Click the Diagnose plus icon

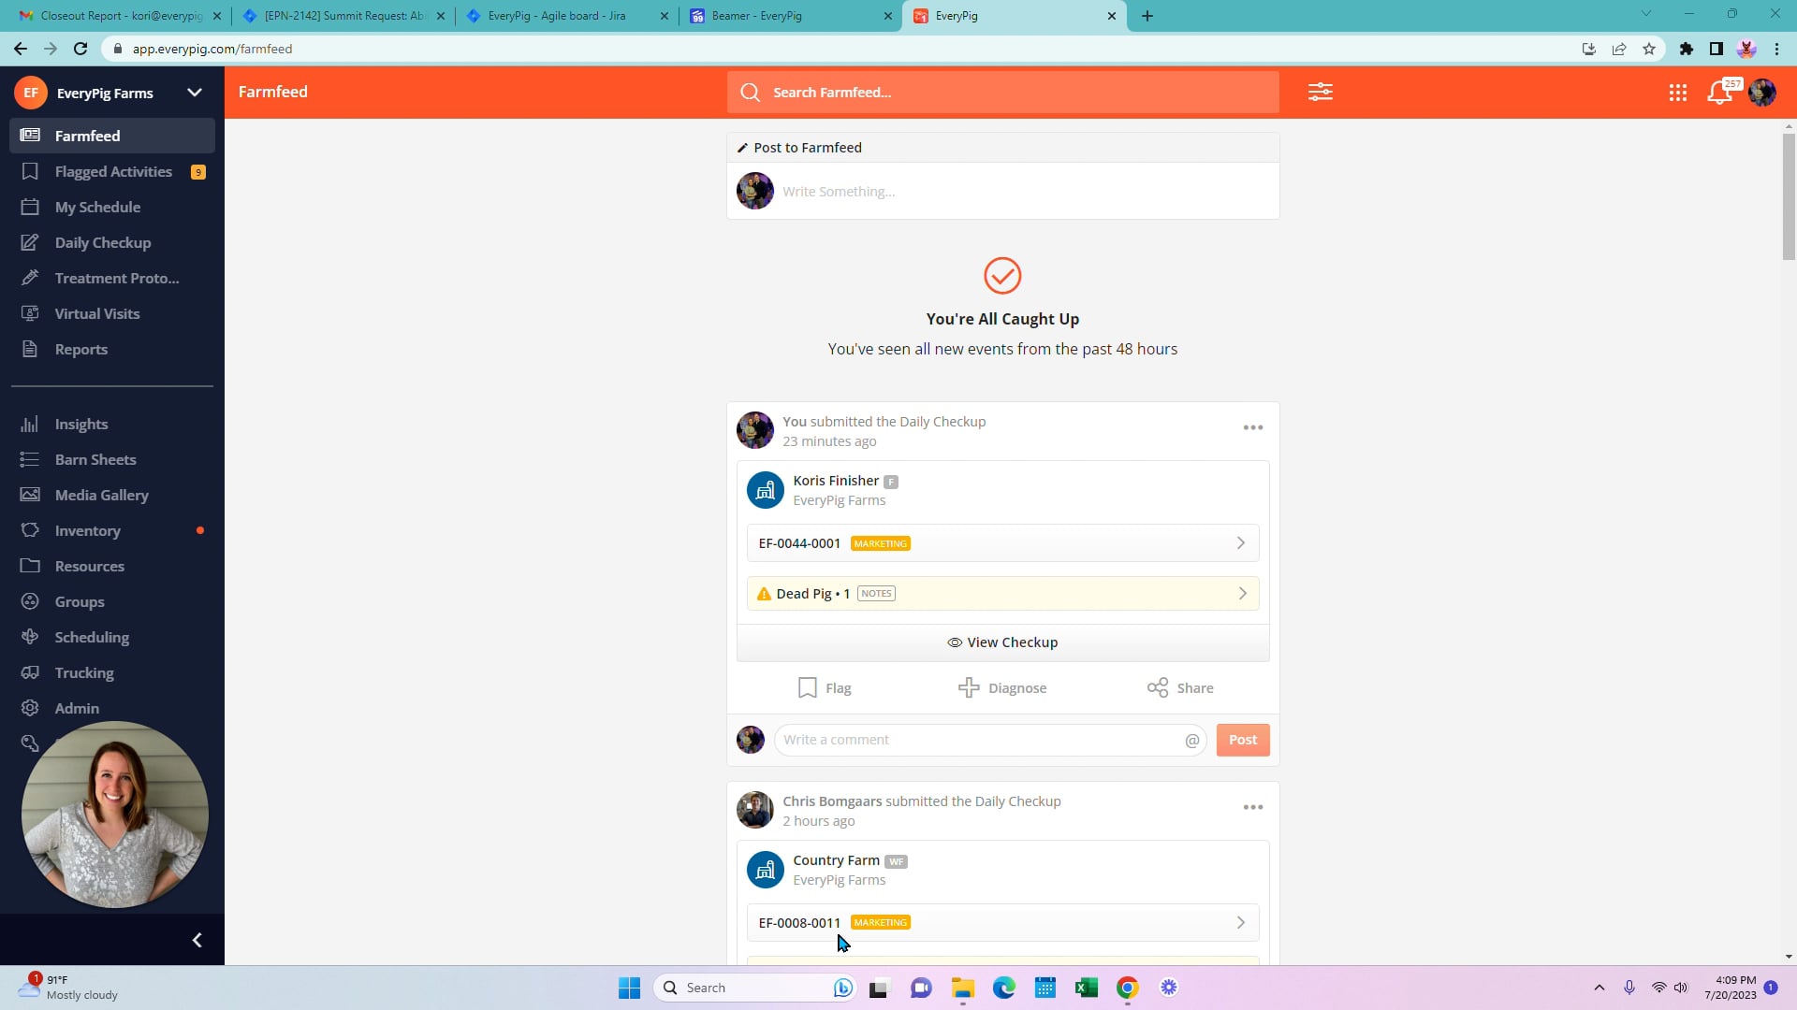(x=969, y=688)
